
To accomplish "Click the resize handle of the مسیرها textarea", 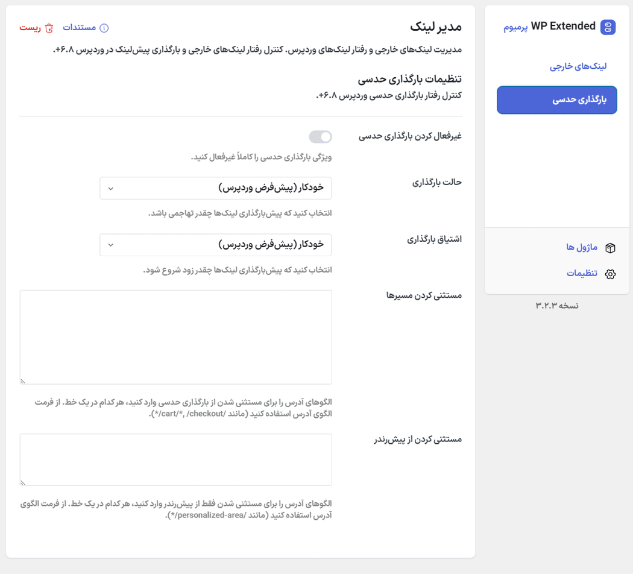I will (22, 380).
